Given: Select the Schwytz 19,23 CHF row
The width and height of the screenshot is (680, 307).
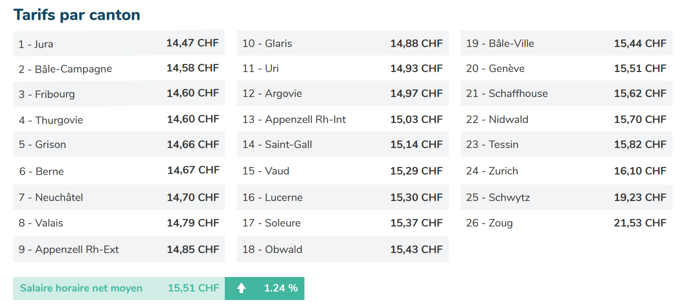Looking at the screenshot, I should pos(566,197).
